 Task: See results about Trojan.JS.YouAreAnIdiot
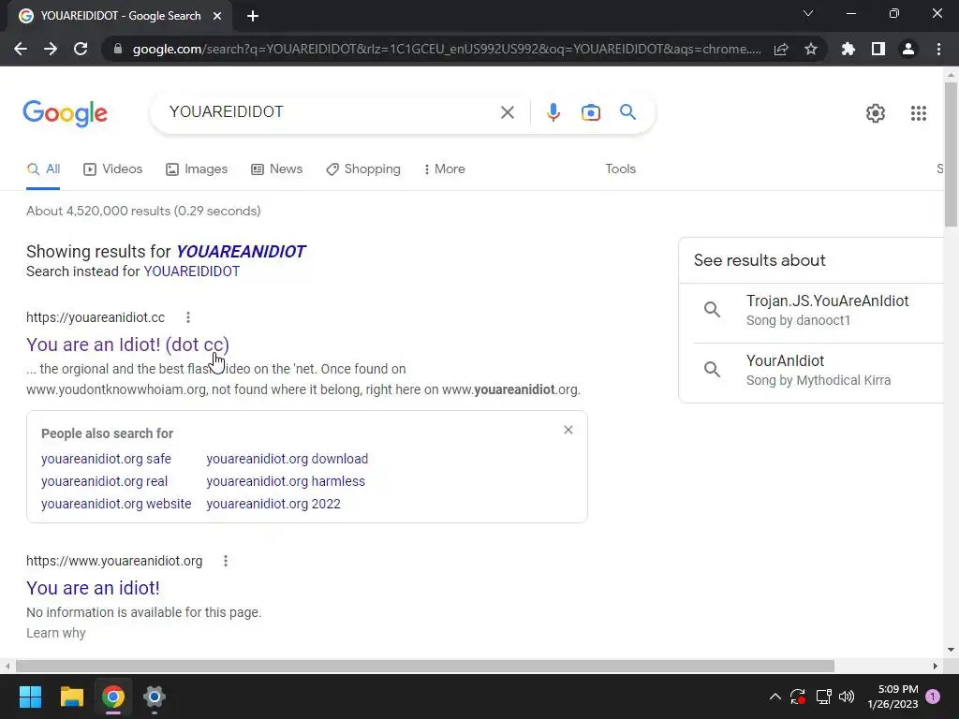coord(818,310)
